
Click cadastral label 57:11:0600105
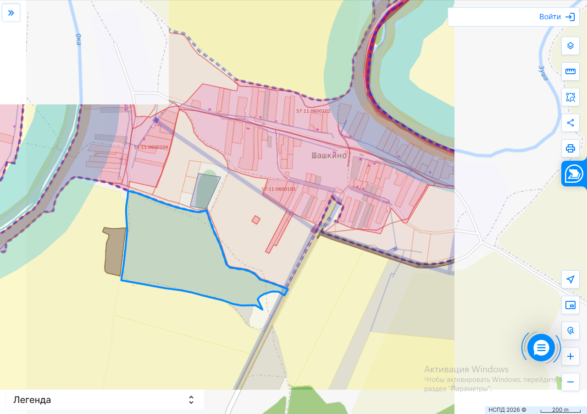tap(279, 189)
